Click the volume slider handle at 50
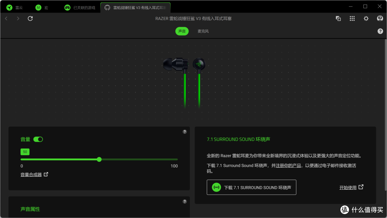The height and width of the screenshot is (218, 387). (x=99, y=160)
